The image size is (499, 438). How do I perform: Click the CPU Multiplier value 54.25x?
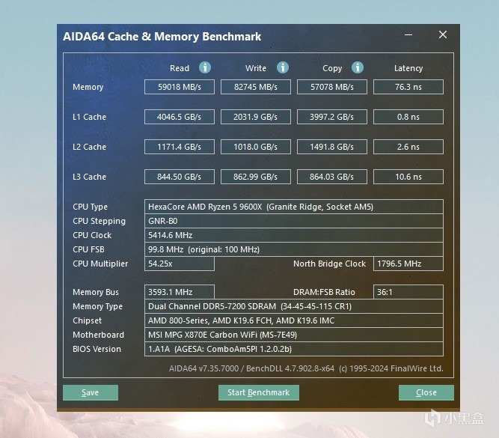coord(180,264)
